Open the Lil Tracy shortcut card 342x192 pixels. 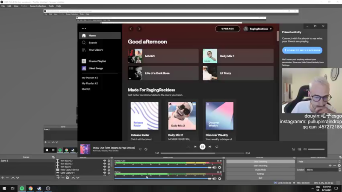(x=238, y=73)
